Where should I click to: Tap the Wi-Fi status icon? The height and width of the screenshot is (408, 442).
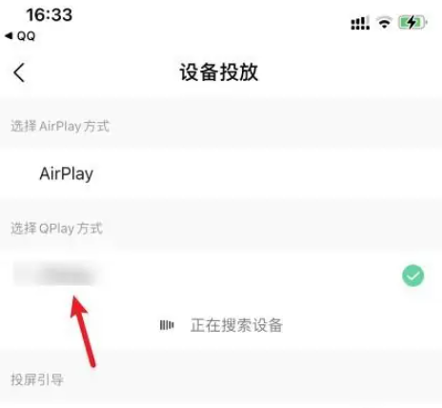point(384,23)
